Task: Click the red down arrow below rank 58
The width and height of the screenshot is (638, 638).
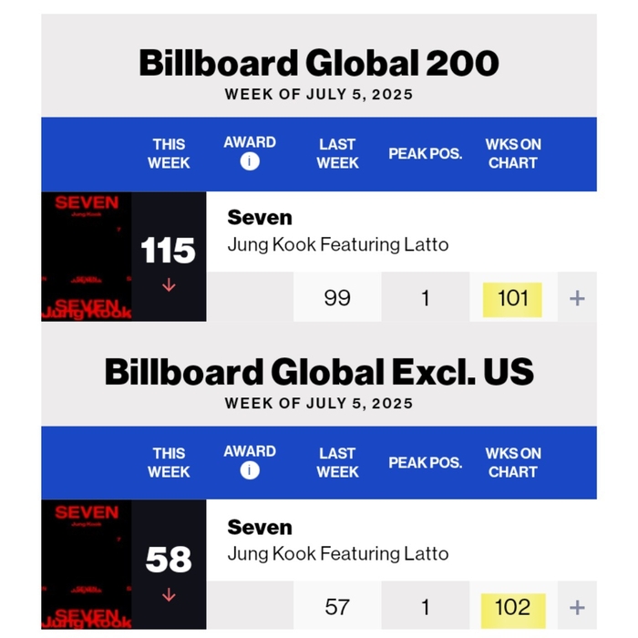Action: pos(169,594)
